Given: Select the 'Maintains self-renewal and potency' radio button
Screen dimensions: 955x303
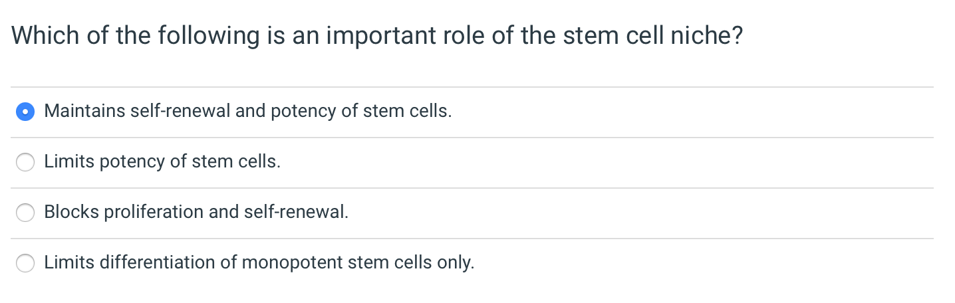Looking at the screenshot, I should [x=25, y=112].
